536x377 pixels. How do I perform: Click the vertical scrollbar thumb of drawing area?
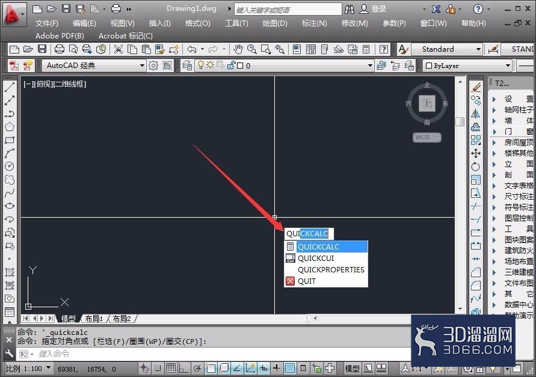pyautogui.click(x=460, y=121)
